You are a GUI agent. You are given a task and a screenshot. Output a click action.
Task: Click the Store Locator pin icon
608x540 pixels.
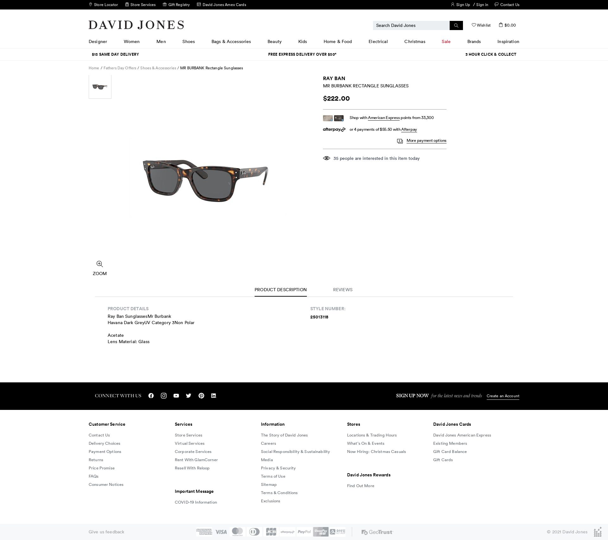point(91,4)
